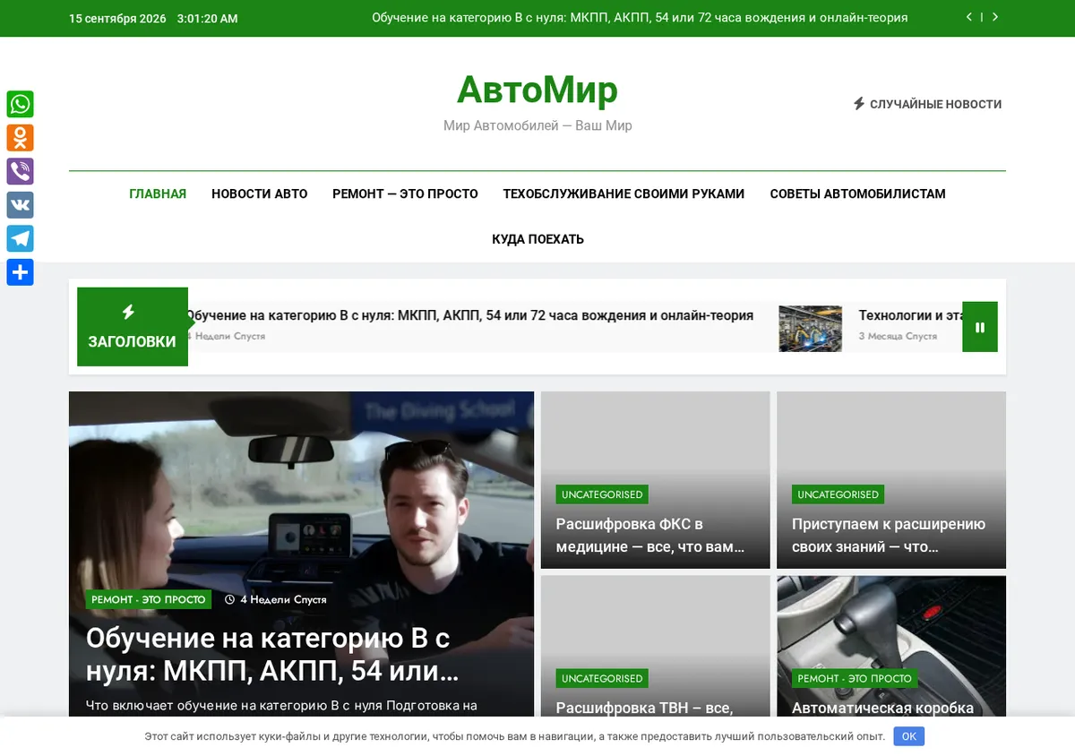Image resolution: width=1075 pixels, height=756 pixels.
Task: Show the next top-bar news item
Action: pyautogui.click(x=994, y=17)
